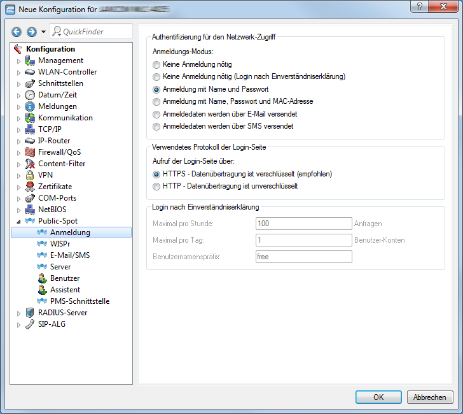This screenshot has height=414, width=463.
Task: Click the Content-Filter icon
Action: (30, 164)
